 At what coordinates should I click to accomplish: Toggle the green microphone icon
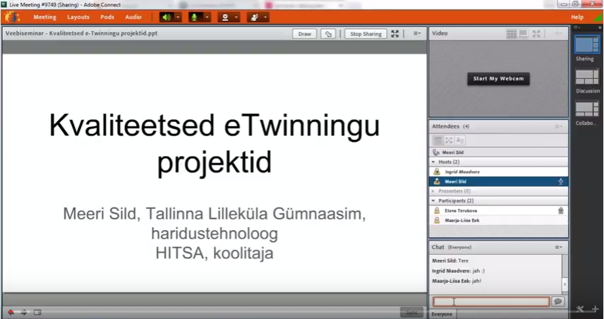[x=193, y=17]
